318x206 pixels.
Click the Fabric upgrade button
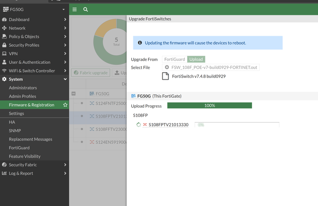pos(91,73)
